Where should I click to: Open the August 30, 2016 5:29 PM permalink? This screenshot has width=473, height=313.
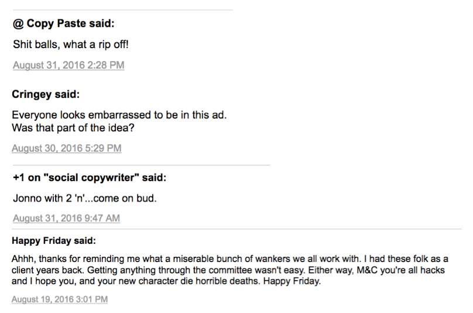click(x=67, y=148)
